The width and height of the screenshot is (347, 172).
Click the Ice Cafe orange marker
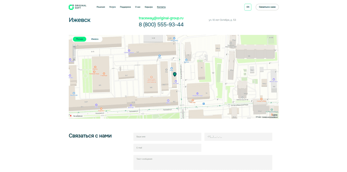tap(193, 100)
